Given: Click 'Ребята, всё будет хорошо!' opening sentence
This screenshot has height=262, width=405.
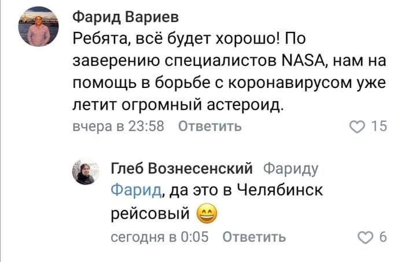Looking at the screenshot, I should (x=184, y=39).
